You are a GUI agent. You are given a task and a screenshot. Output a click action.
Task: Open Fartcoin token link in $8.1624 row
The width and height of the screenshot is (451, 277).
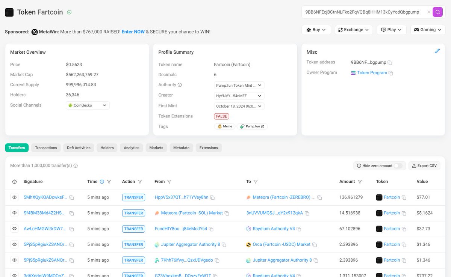(x=392, y=213)
